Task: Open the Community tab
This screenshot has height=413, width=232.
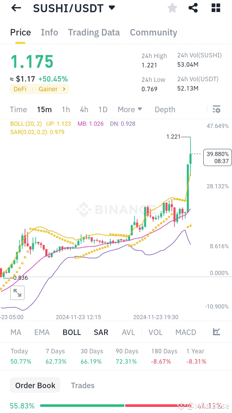Action: (153, 32)
